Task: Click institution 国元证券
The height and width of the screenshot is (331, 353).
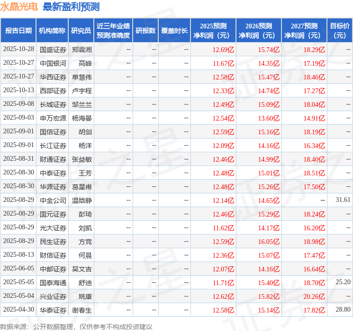Action: click(53, 214)
